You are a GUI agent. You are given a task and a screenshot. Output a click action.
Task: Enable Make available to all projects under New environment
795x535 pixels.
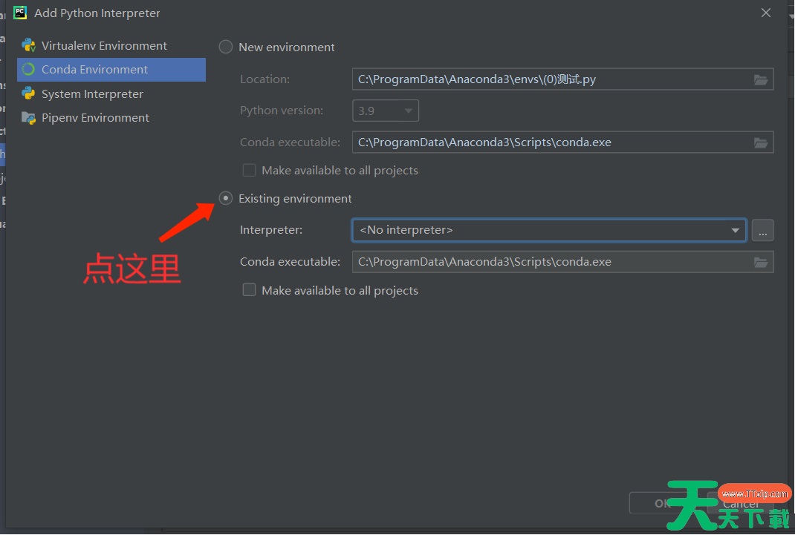[x=249, y=170]
